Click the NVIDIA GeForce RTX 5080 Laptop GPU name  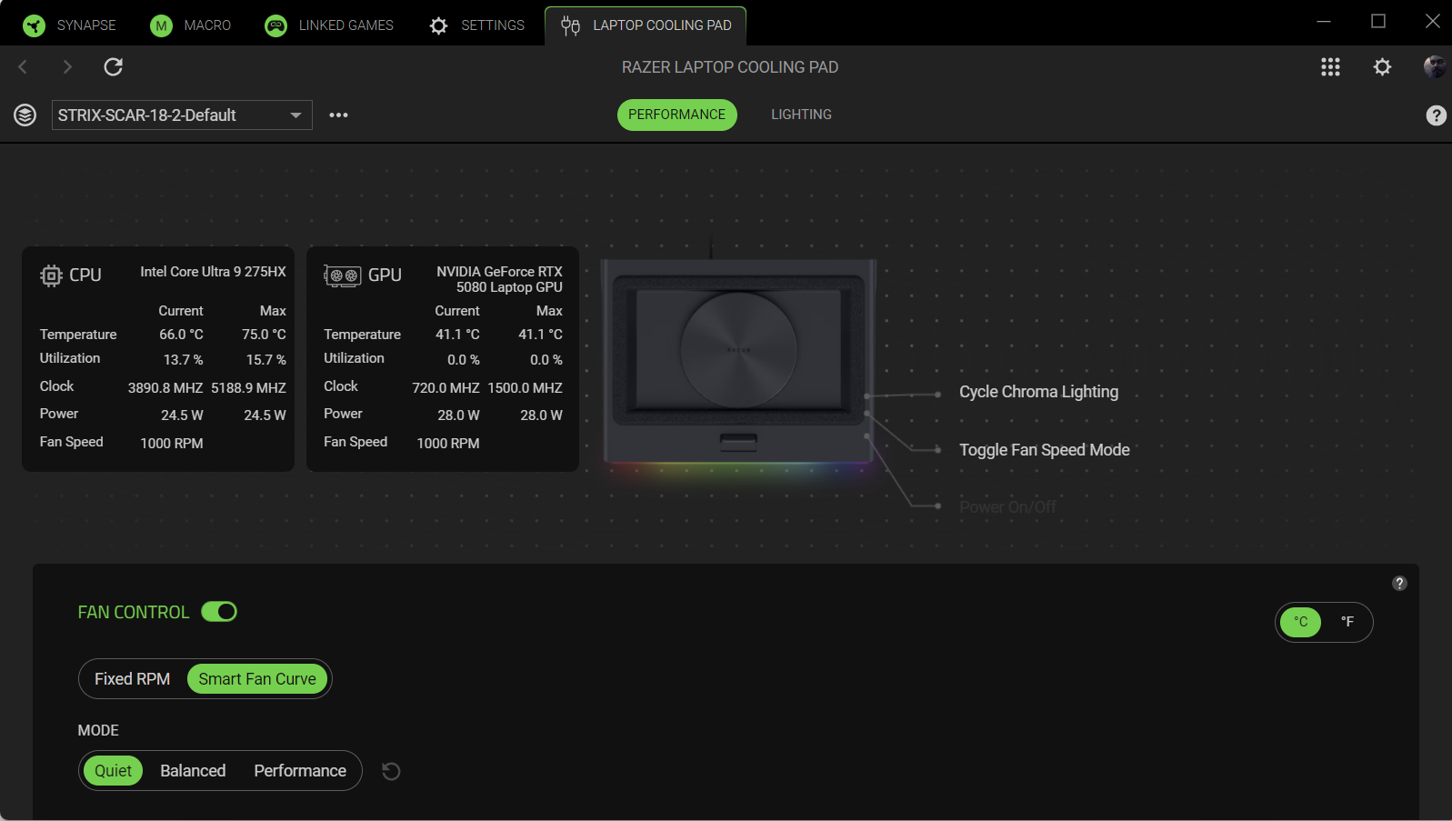pos(499,279)
